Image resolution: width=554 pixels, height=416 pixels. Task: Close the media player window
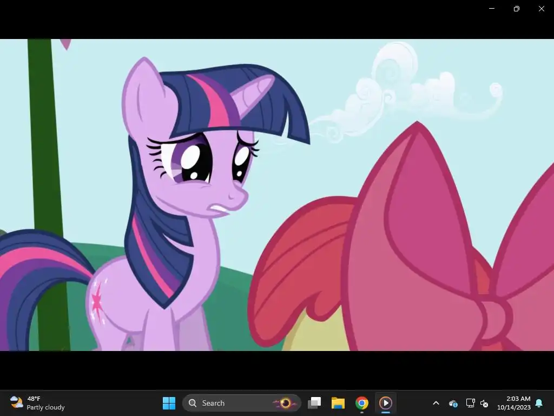541,9
